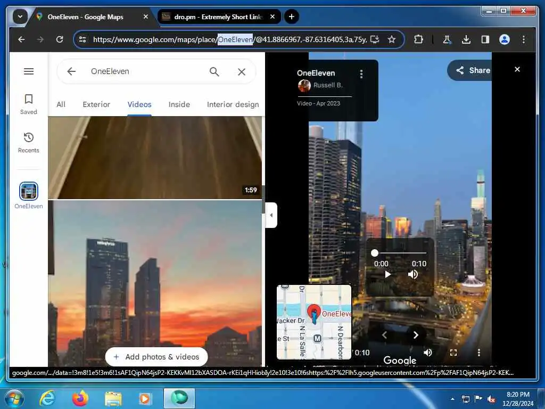Select the All photos tab
The height and width of the screenshot is (409, 545).
pos(61,104)
